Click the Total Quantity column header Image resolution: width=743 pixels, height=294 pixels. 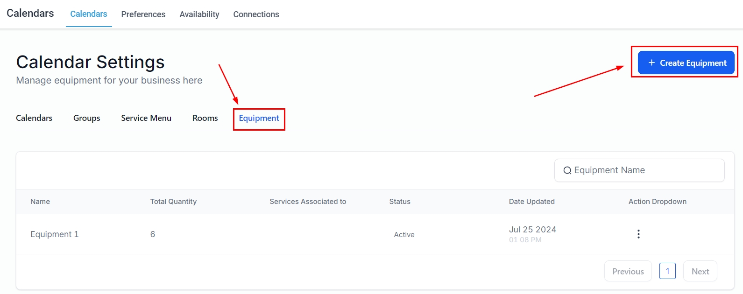[x=173, y=202]
